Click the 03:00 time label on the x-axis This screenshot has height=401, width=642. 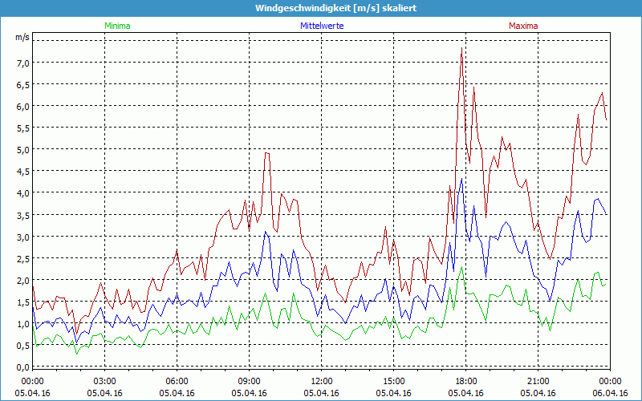point(105,382)
